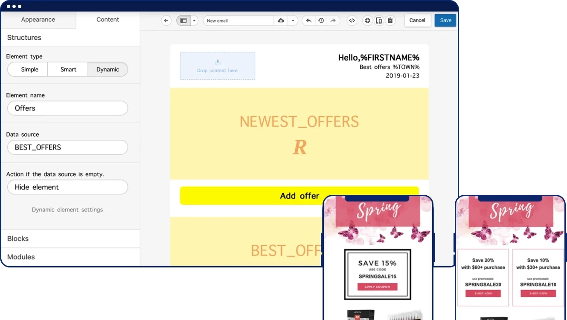
Task: Open the version history
Action: [320, 20]
